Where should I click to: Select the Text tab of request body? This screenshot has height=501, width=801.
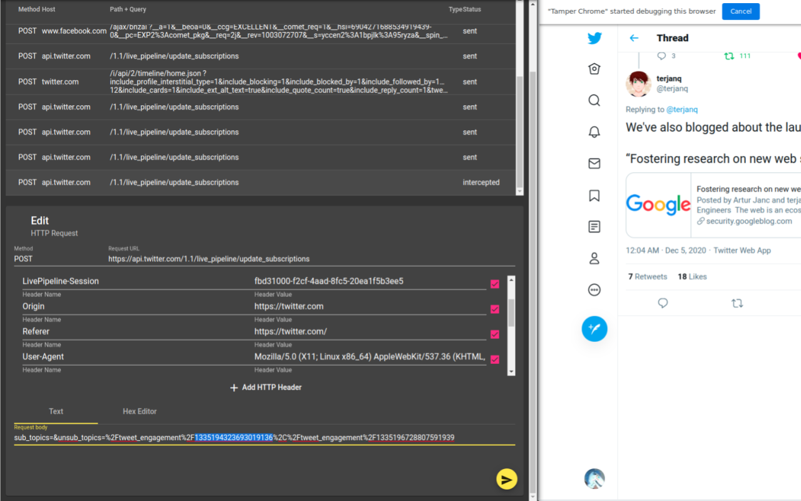tap(56, 411)
